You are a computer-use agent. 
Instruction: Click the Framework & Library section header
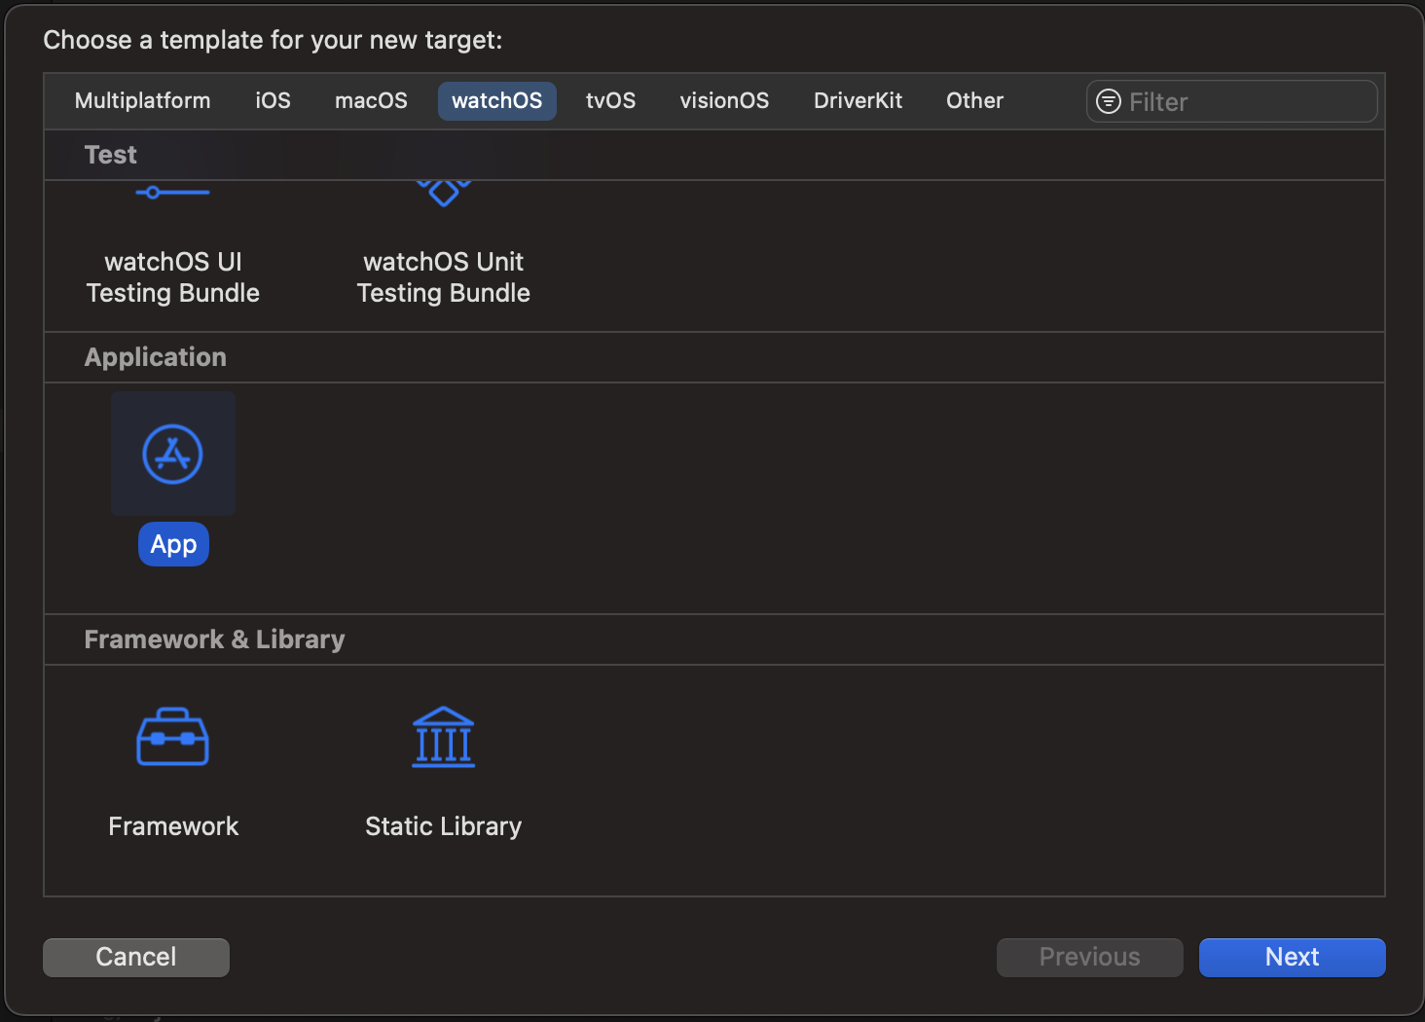tap(215, 639)
